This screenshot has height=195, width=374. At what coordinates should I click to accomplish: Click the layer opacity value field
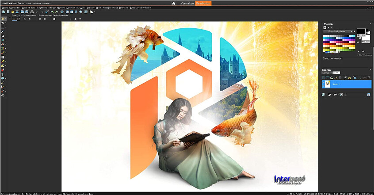pos(336,73)
